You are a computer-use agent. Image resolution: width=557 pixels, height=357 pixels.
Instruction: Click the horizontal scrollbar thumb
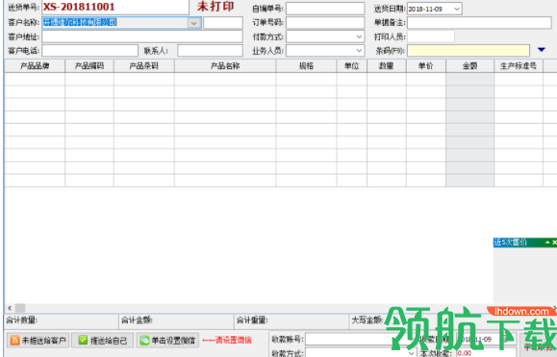tap(20, 308)
